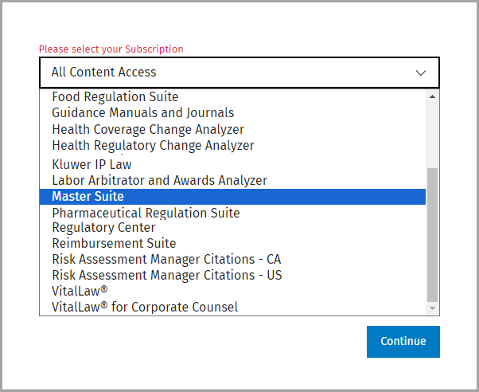Click the dropdown list scrollbar thumb
The width and height of the screenshot is (479, 392).
tap(432, 235)
